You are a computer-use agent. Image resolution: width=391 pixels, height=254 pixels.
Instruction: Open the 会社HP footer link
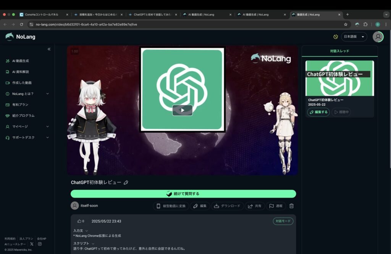(x=42, y=239)
